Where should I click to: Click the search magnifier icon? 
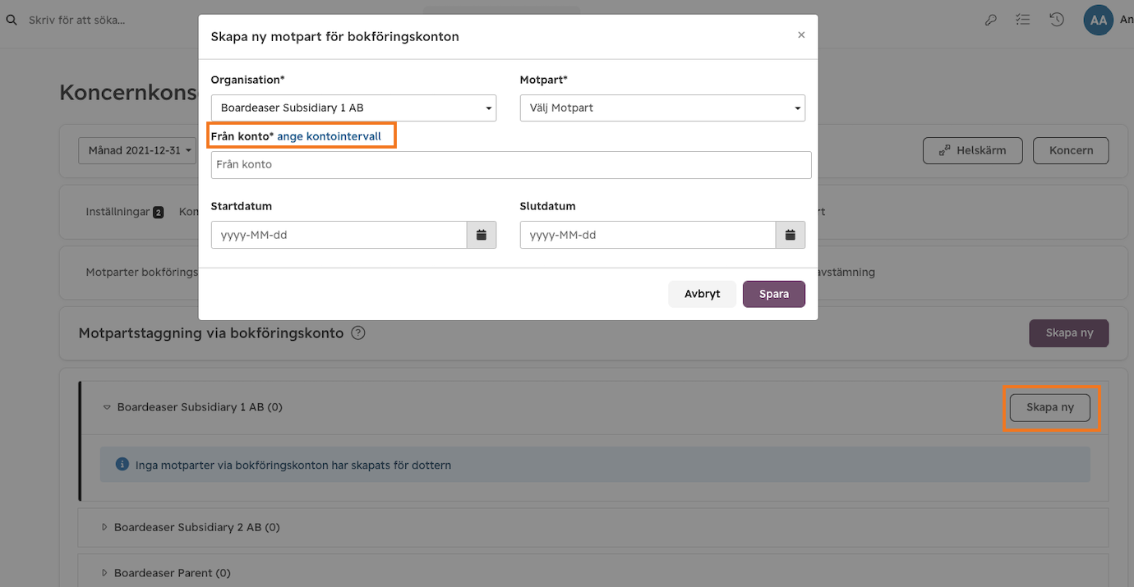coord(12,20)
